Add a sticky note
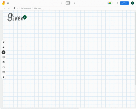The width and height of the screenshot is (136, 109). pyautogui.click(x=4, y=57)
